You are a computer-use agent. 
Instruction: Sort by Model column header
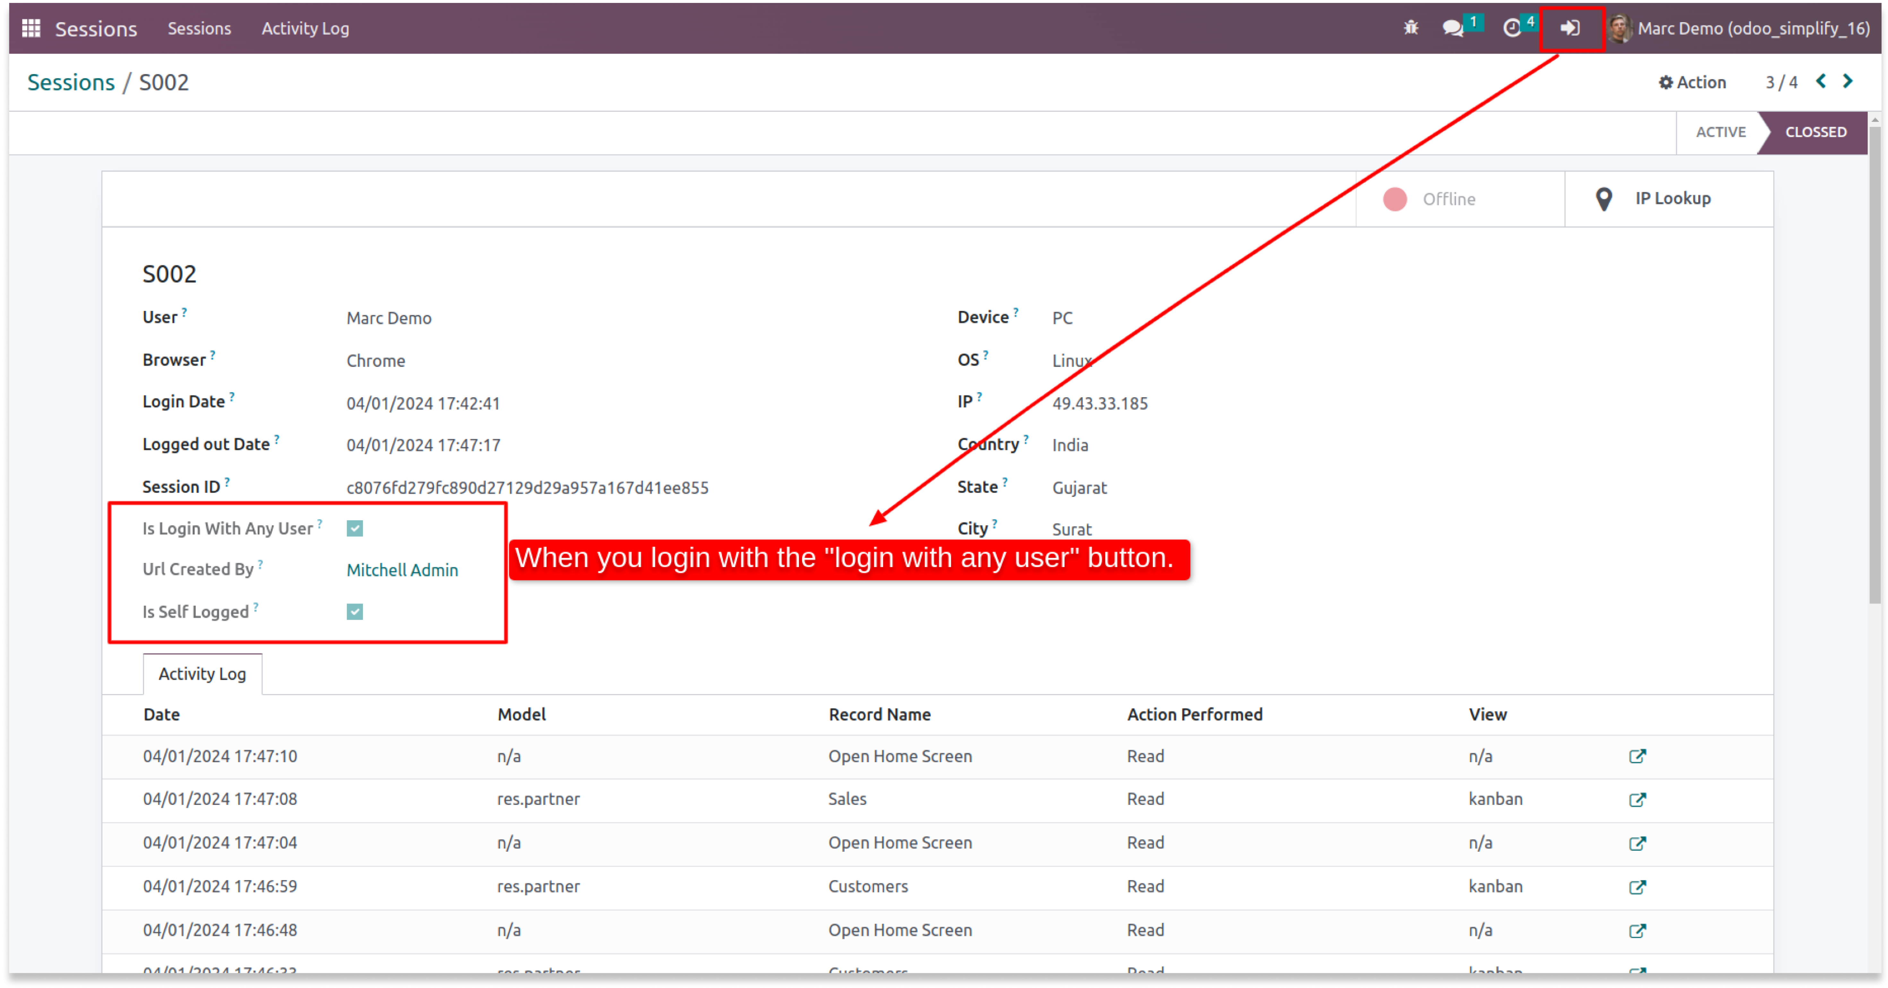tap(521, 715)
